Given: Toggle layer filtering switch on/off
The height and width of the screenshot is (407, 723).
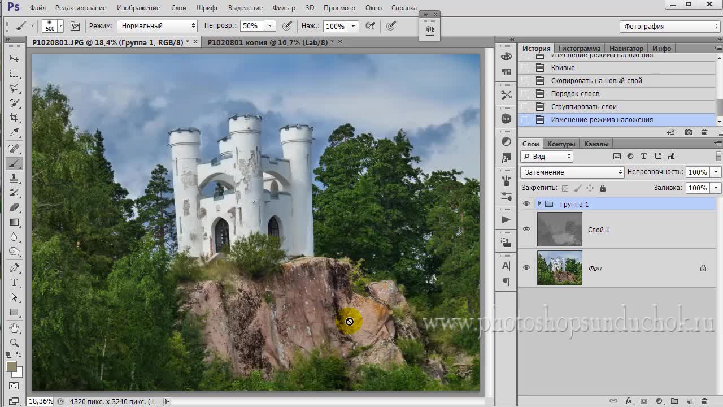Looking at the screenshot, I should click(x=718, y=157).
